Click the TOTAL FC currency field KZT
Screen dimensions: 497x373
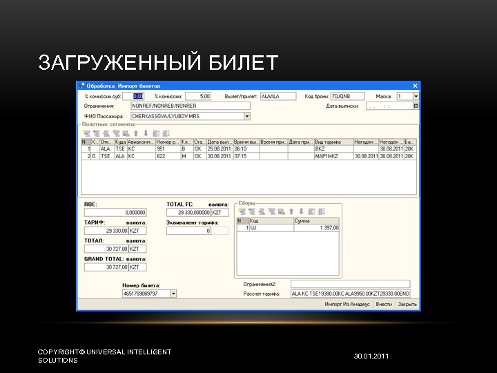(x=220, y=213)
